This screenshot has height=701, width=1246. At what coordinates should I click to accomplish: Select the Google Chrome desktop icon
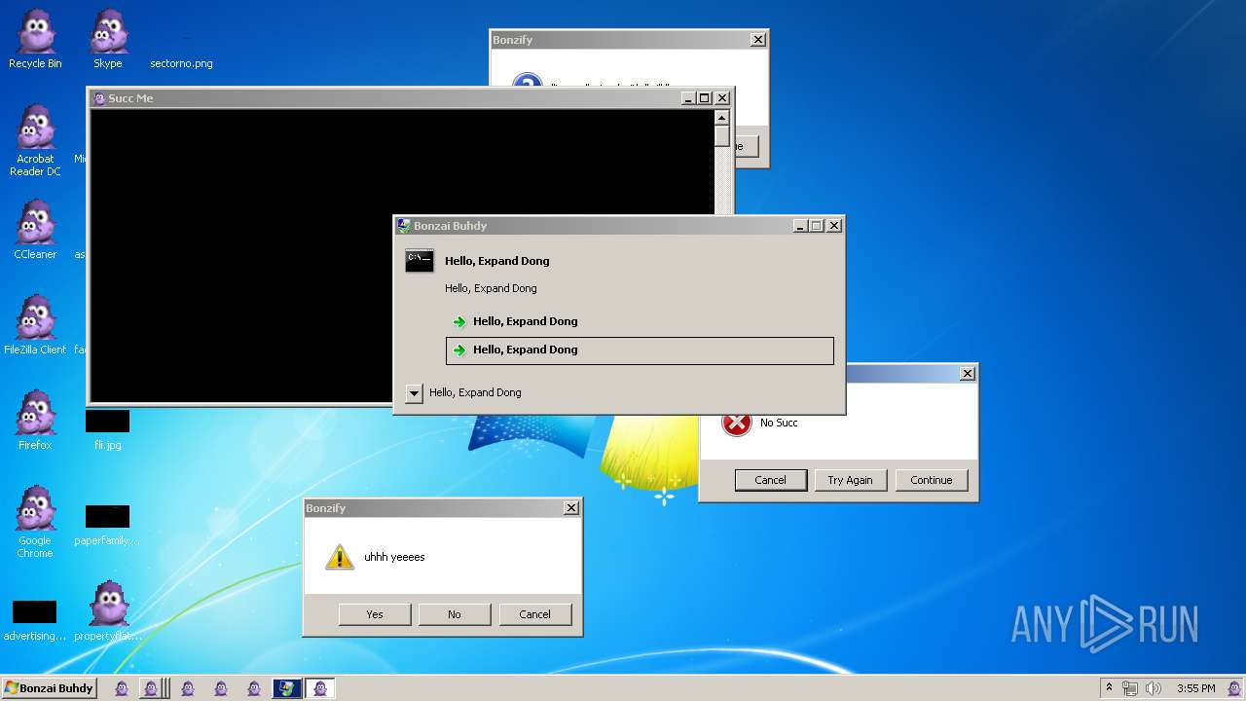[x=35, y=522]
